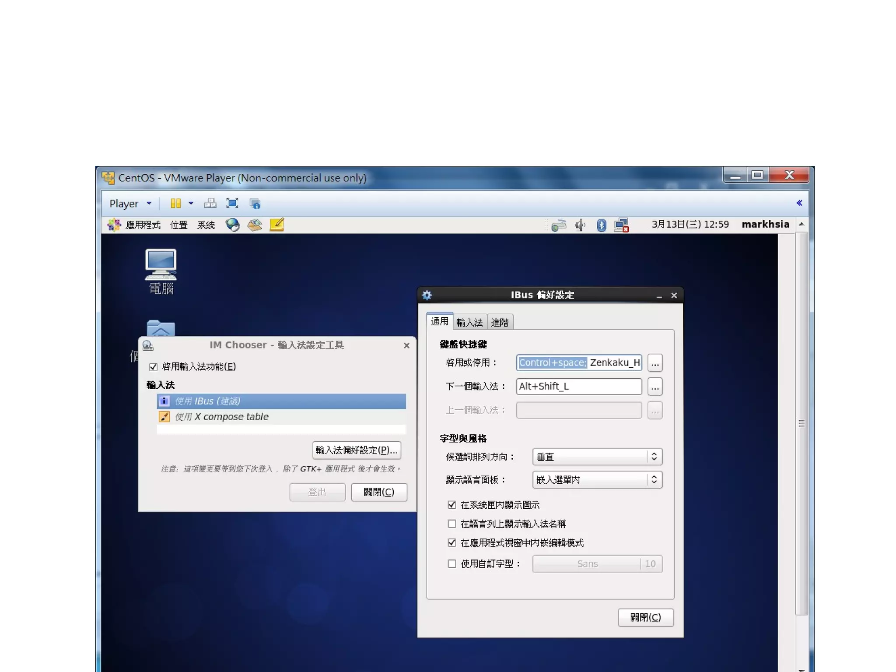The image size is (896, 672).
Task: Select the home folder desktop icon
Action: [x=161, y=328]
